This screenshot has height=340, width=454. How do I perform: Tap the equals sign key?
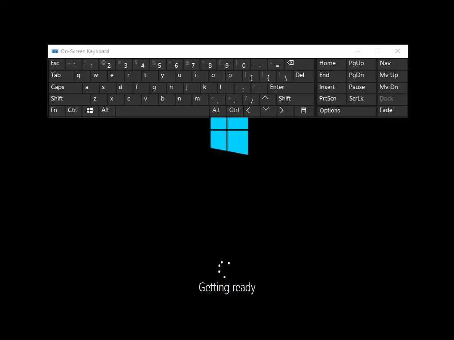tap(276, 64)
